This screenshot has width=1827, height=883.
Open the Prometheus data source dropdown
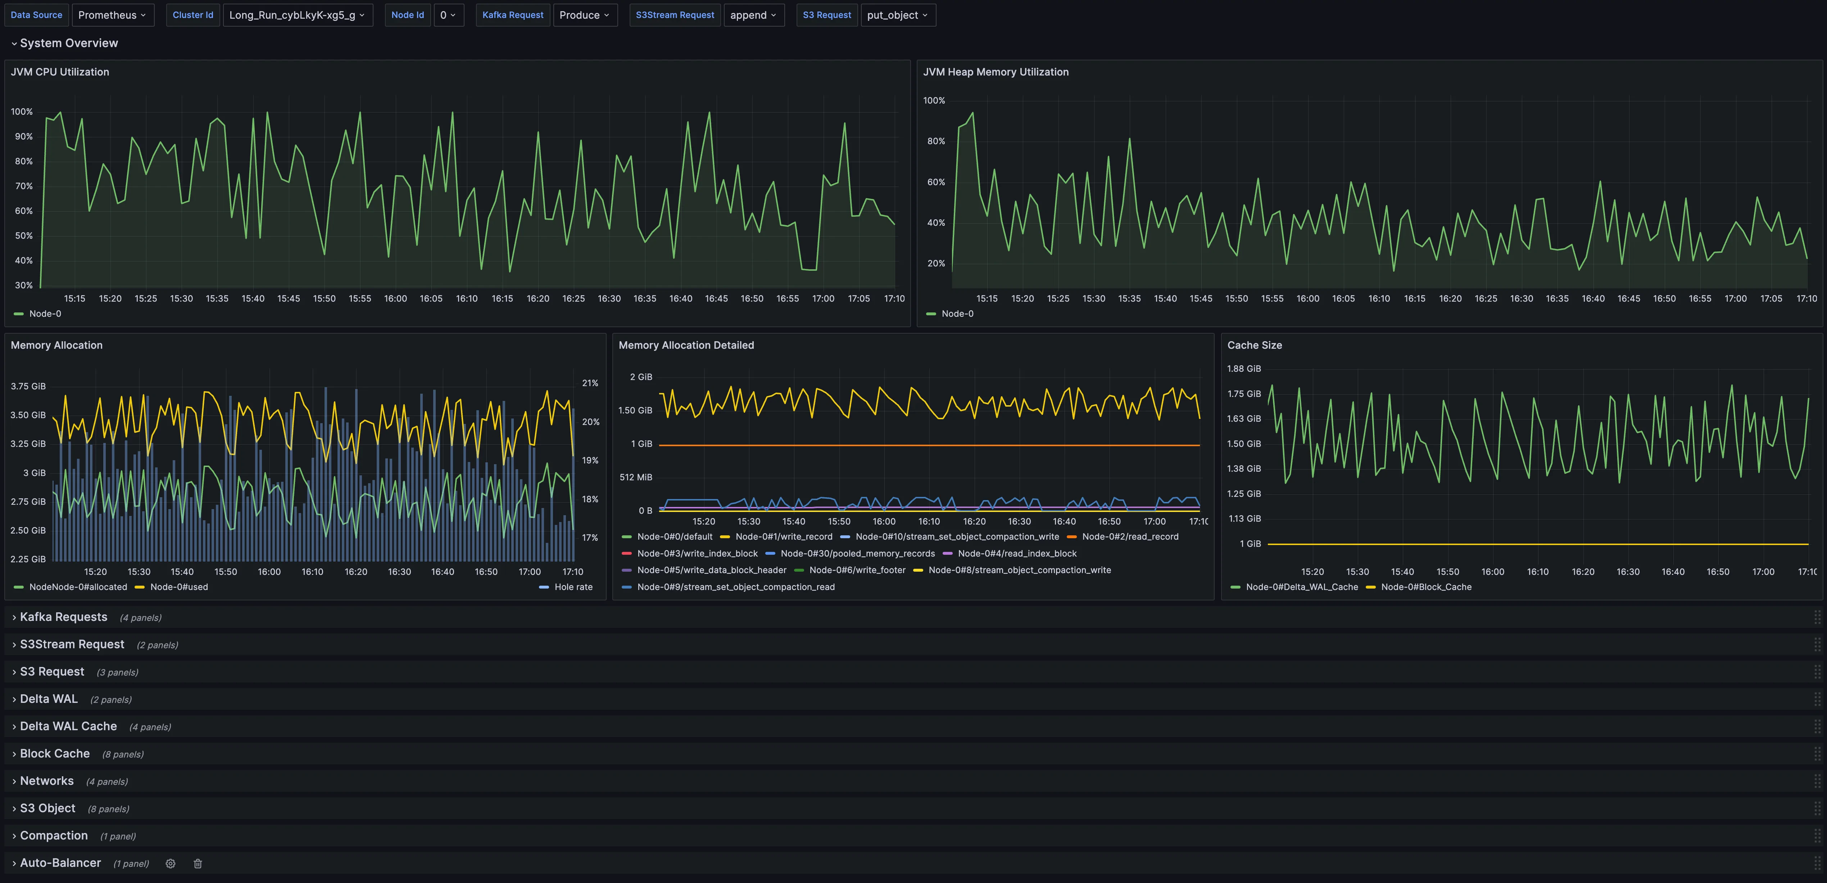(112, 15)
